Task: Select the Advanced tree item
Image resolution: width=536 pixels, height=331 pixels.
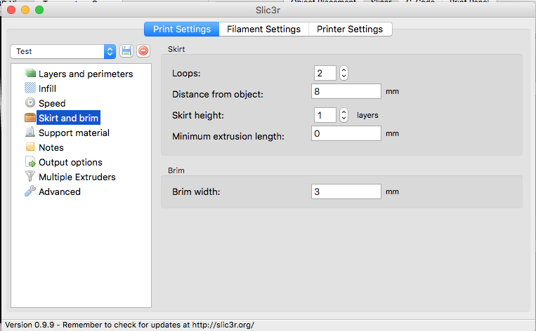Action: tap(60, 191)
